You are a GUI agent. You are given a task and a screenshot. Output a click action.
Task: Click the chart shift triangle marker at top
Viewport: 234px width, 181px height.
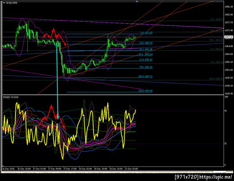137,2
